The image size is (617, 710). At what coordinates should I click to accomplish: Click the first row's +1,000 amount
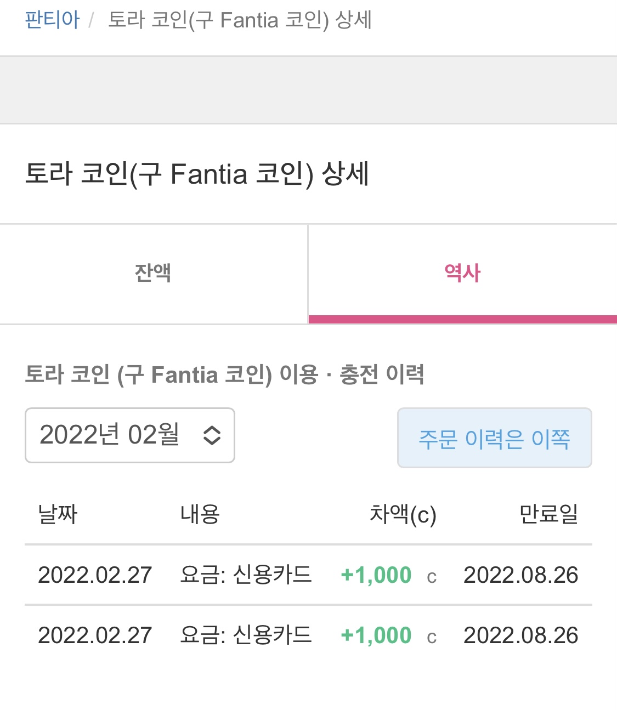[x=376, y=575]
